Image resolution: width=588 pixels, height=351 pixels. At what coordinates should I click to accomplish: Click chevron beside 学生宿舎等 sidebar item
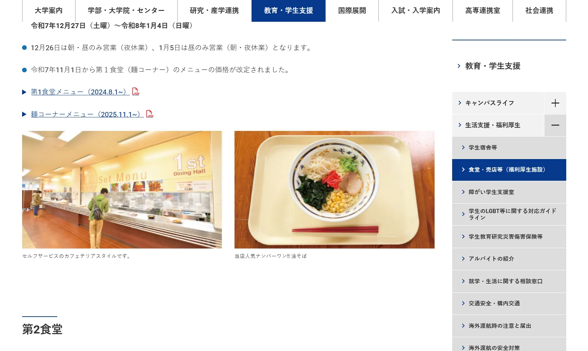(463, 147)
